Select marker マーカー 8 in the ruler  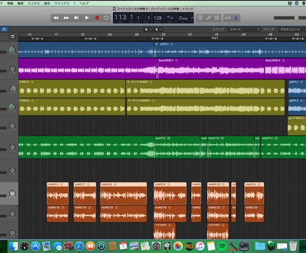coord(271,39)
